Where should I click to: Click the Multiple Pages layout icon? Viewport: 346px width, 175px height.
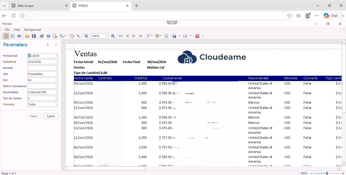pyautogui.click(x=149, y=36)
